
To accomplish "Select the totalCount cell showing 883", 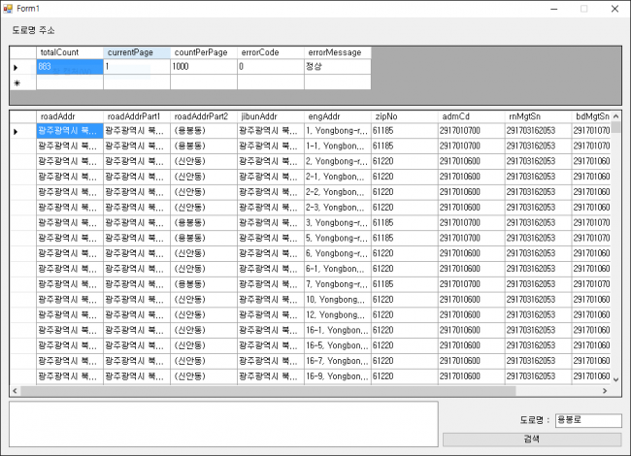I will coord(69,67).
